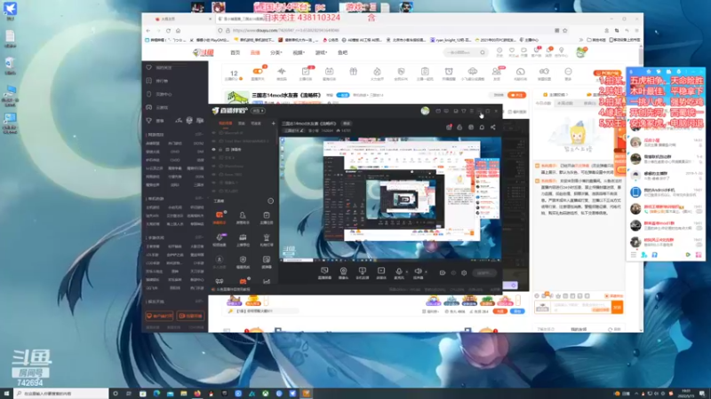Image resolution: width=711 pixels, height=399 pixels.
Task: Click the orange send button in chat box
Action: [x=617, y=307]
